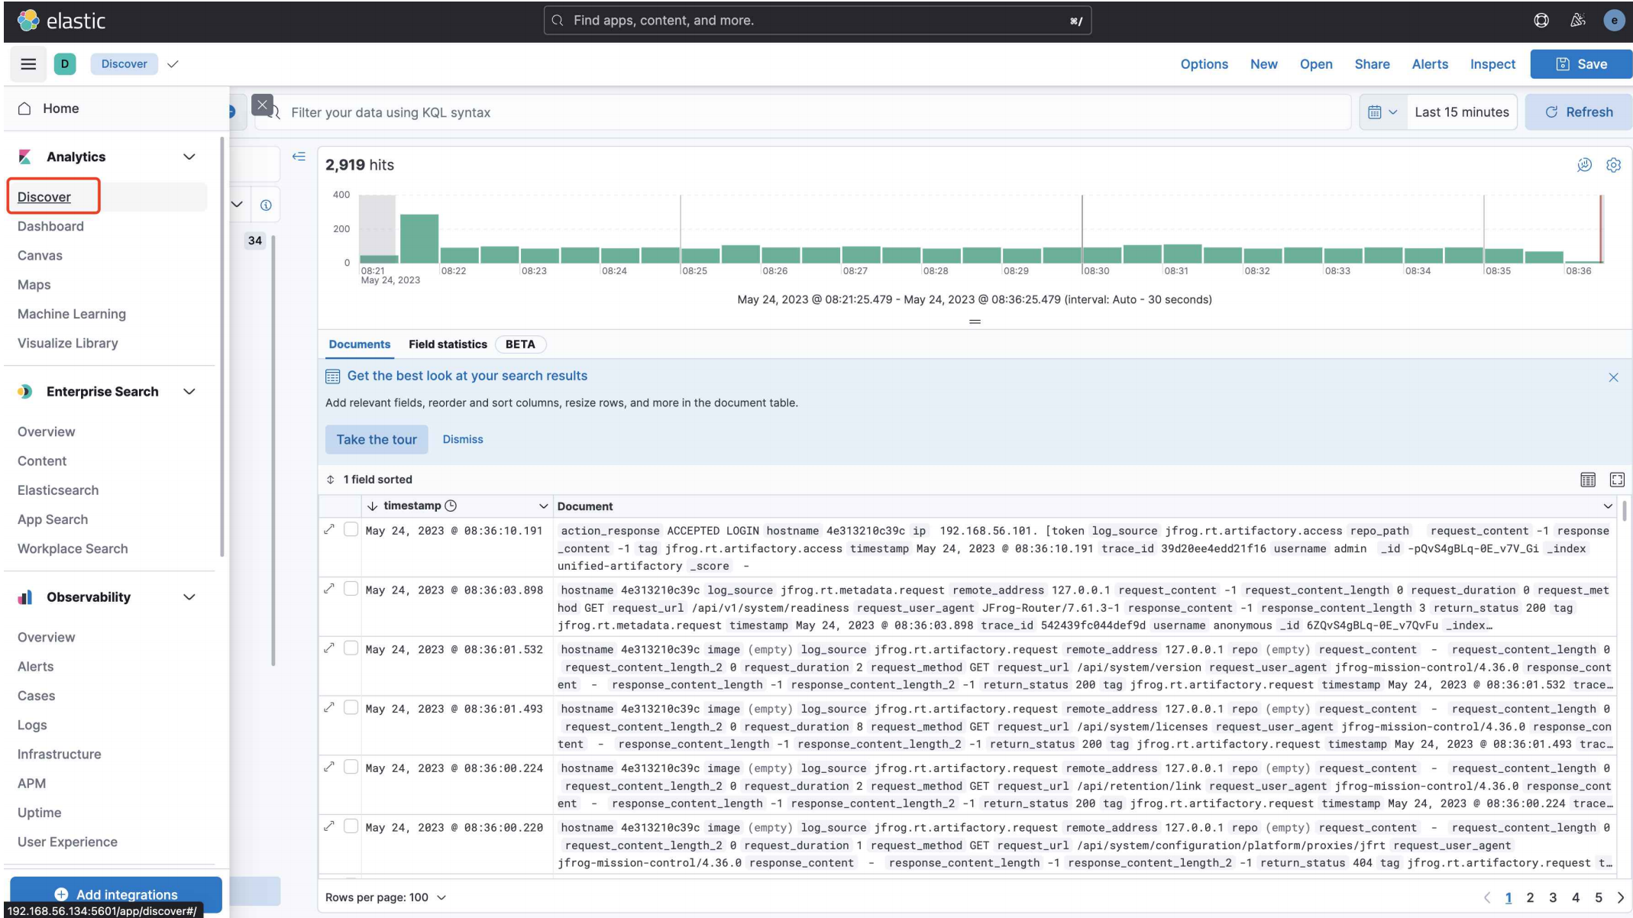Viewport: 1633px width, 918px height.
Task: Click the edit visualization icon beside the gear
Action: click(x=1584, y=165)
